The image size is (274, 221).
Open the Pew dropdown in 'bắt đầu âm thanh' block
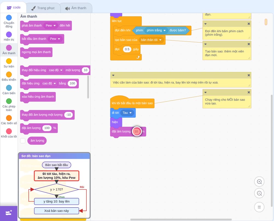tap(55, 39)
